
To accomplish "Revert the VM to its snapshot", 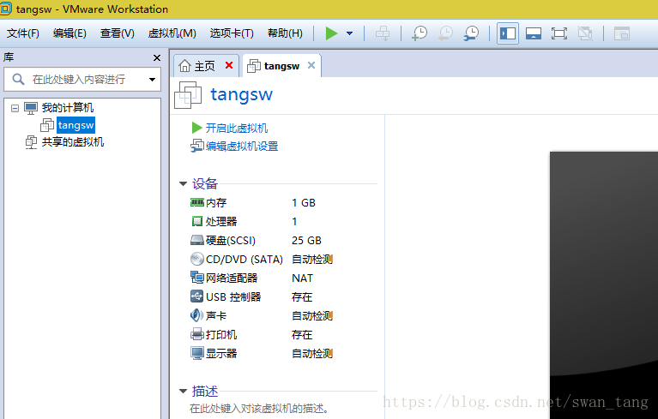I will 445,33.
